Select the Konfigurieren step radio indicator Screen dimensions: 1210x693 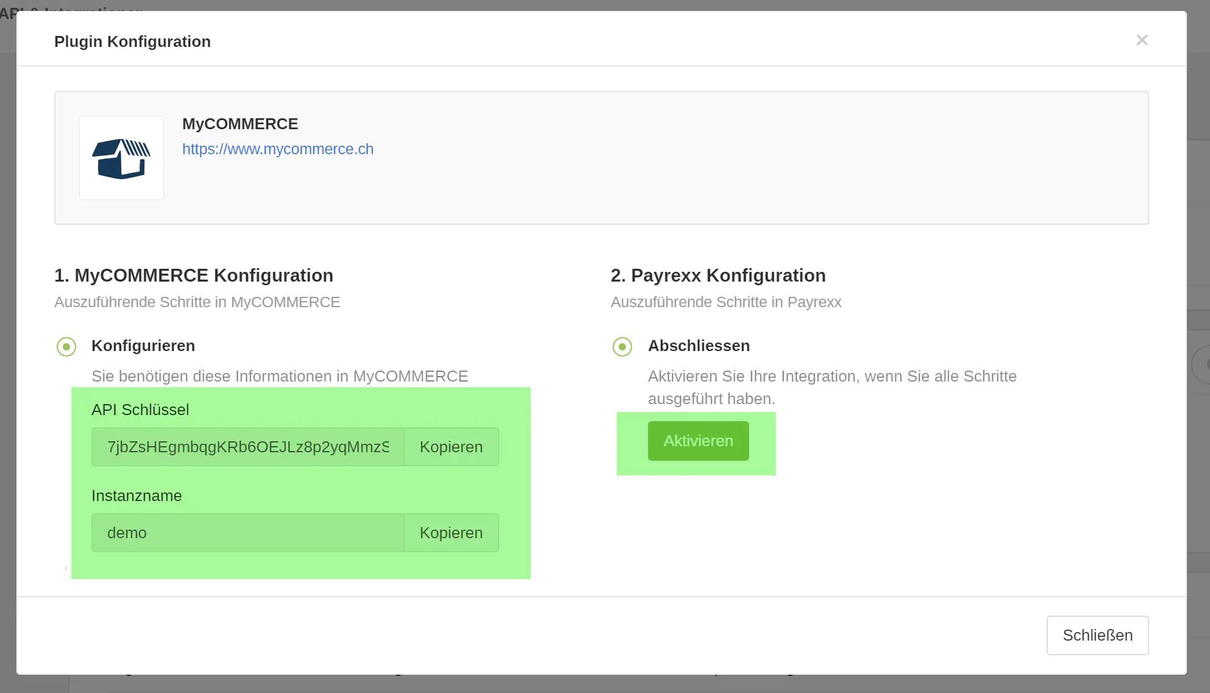click(x=66, y=347)
